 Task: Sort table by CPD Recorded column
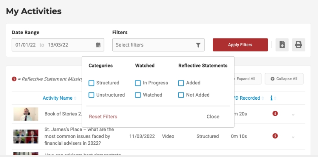click(248, 98)
